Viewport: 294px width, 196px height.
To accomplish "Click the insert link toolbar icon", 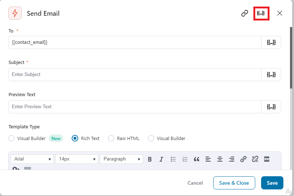I will [x=243, y=159].
